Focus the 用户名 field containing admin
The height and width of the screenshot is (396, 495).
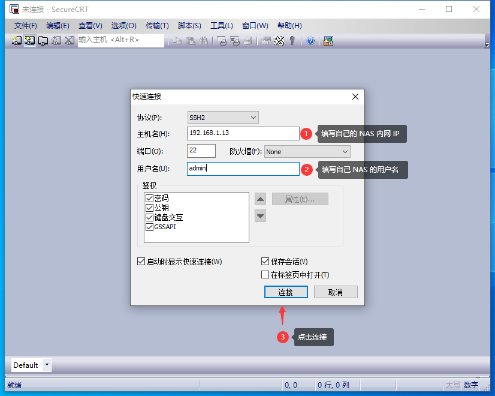click(x=243, y=169)
